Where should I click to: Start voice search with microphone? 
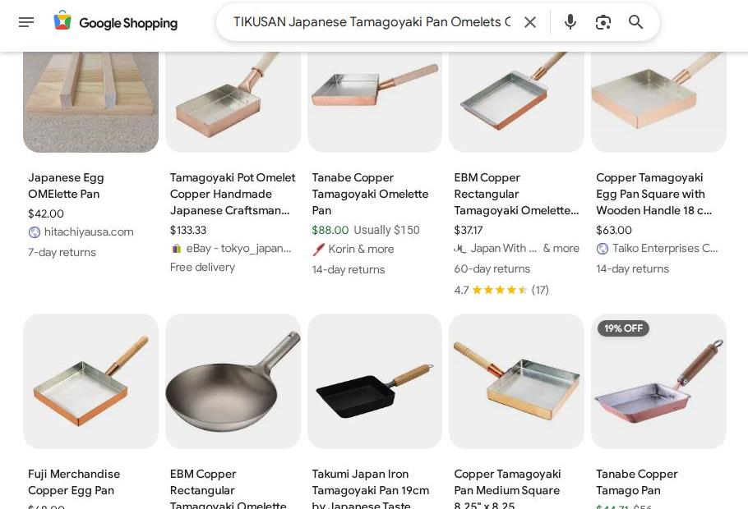[x=570, y=22]
